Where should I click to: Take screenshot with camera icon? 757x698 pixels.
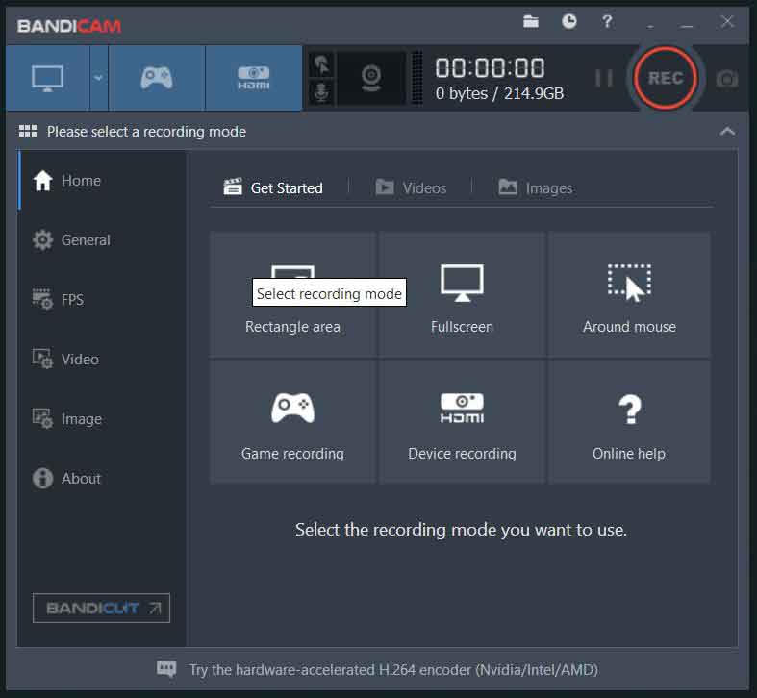726,79
